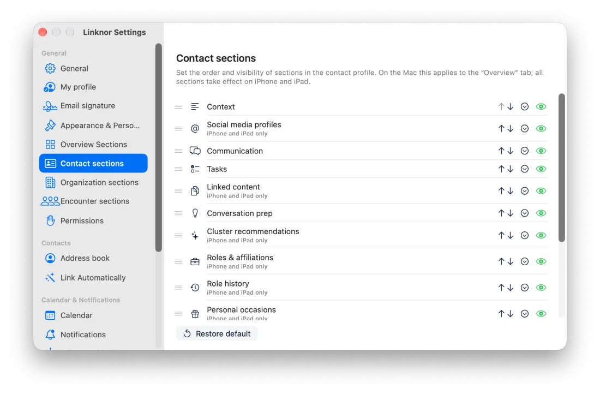Toggle Tasks section visibility eye
This screenshot has height=394, width=600.
click(x=541, y=169)
